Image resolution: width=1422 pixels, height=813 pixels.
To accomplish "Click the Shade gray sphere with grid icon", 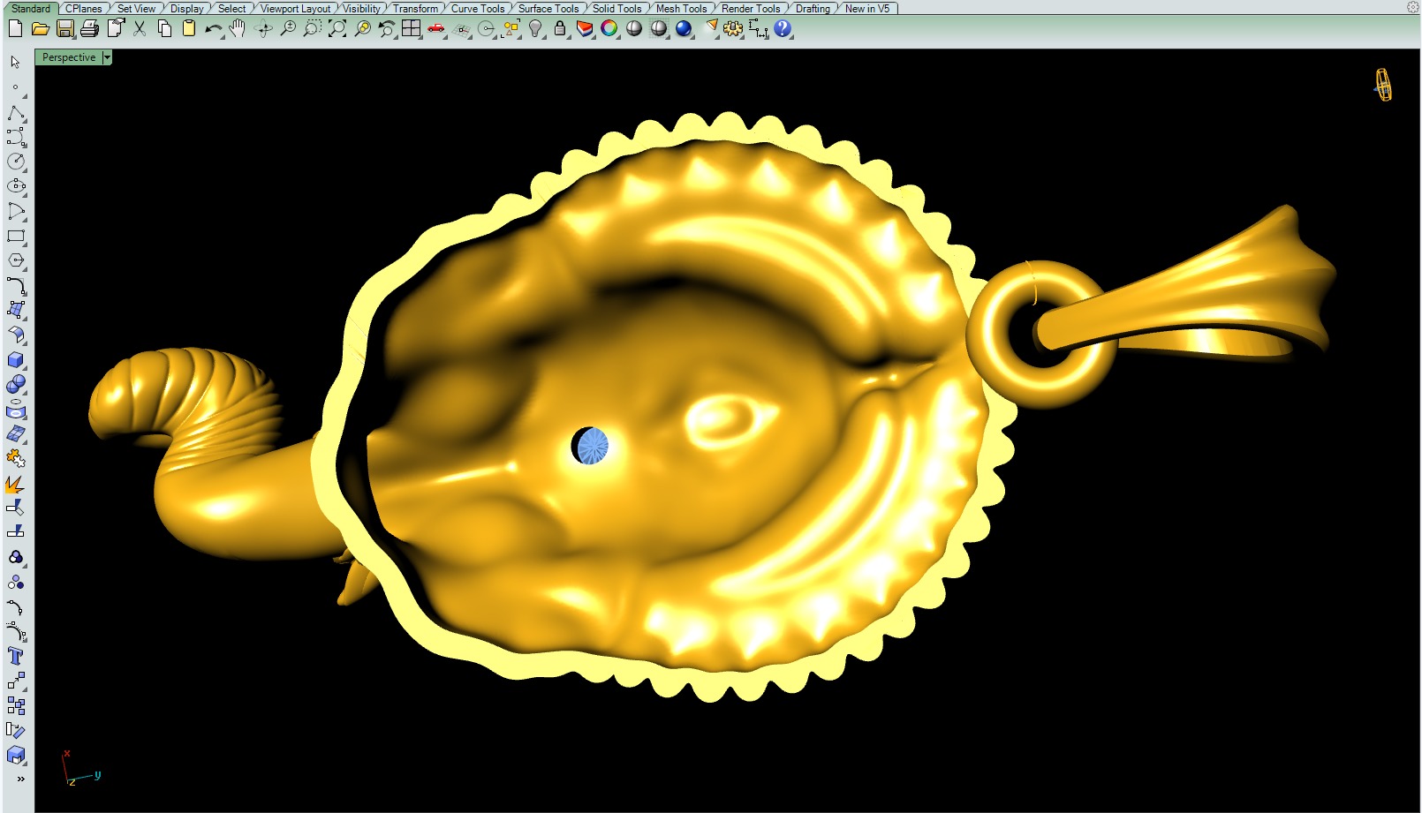I will click(x=659, y=28).
